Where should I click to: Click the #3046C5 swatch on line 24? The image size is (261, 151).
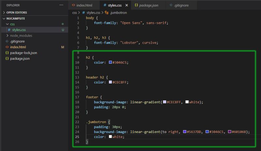tap(207, 132)
